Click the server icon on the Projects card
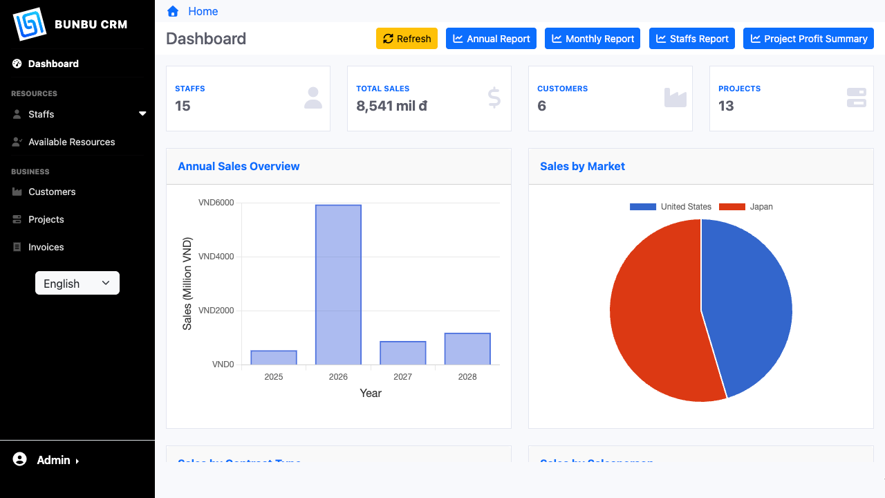Viewport: 885px width, 498px height. point(857,98)
